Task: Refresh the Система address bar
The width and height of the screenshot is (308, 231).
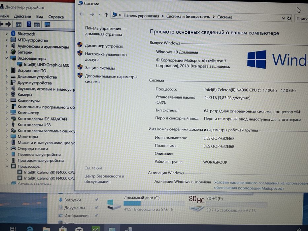Action: [289, 18]
